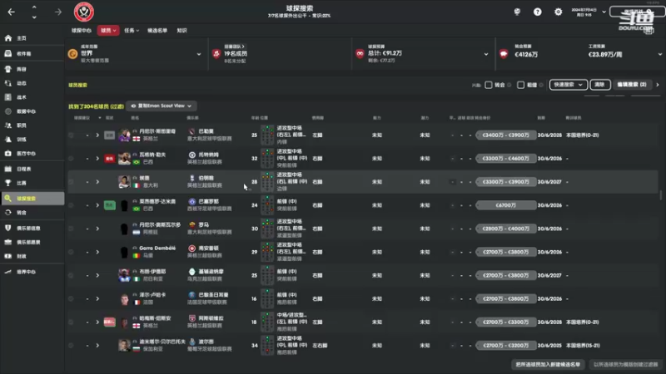Select the 球探搜索 magnifier icon in sidebar
This screenshot has height=374, width=666.
[8, 199]
